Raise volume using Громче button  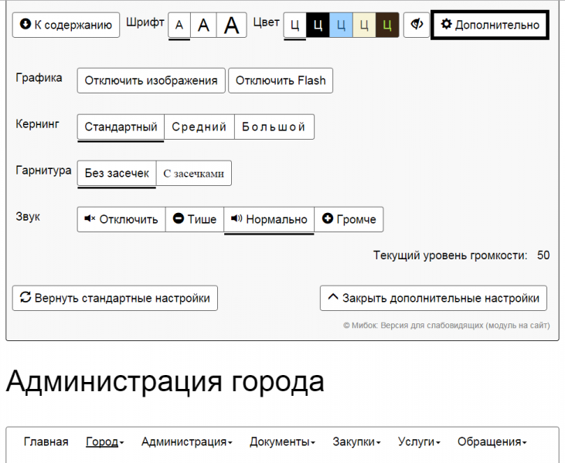pyautogui.click(x=349, y=219)
